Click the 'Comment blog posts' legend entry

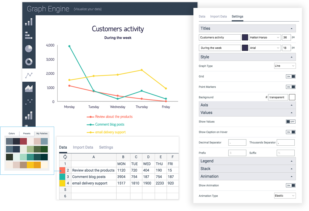click(x=110, y=124)
